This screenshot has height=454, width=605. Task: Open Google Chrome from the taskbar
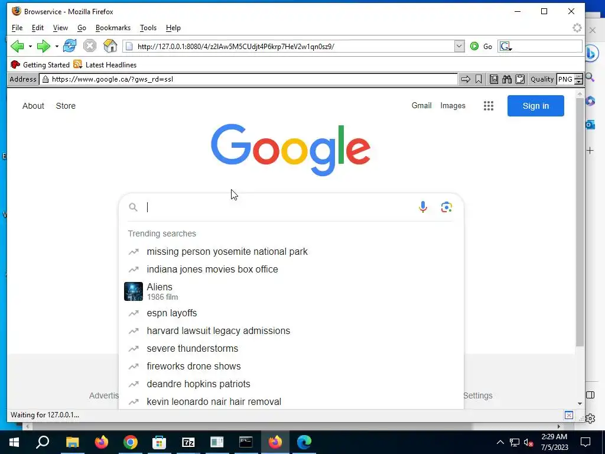131,442
